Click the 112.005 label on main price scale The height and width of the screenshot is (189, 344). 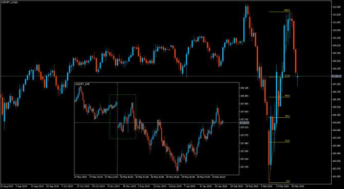click(337, 7)
